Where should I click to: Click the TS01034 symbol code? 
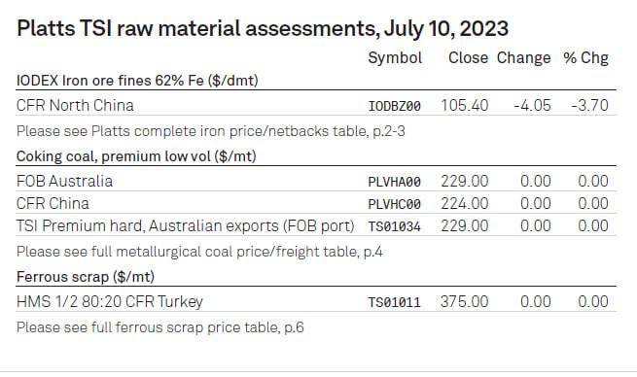pyautogui.click(x=394, y=226)
